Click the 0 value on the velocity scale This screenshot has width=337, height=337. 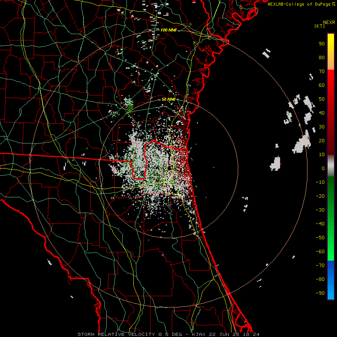point(323,168)
